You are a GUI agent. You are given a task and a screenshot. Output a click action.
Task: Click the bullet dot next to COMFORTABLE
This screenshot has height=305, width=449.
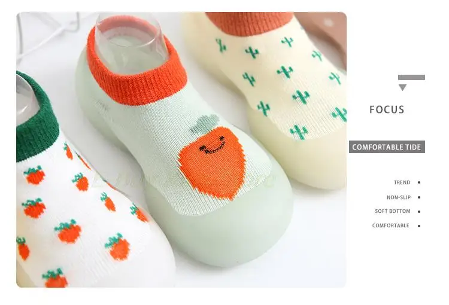(x=419, y=226)
